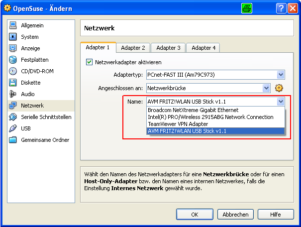Open the Angeschlossen an dropdown
Viewport: 301px width, 227px height.
pyautogui.click(x=266, y=88)
